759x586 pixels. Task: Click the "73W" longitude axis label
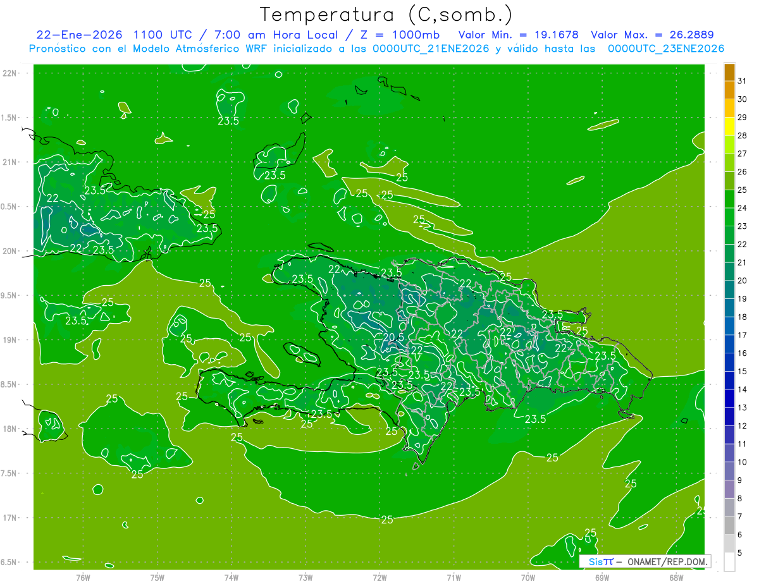(305, 577)
